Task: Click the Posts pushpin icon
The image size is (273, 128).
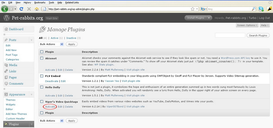Action: coord(6,40)
